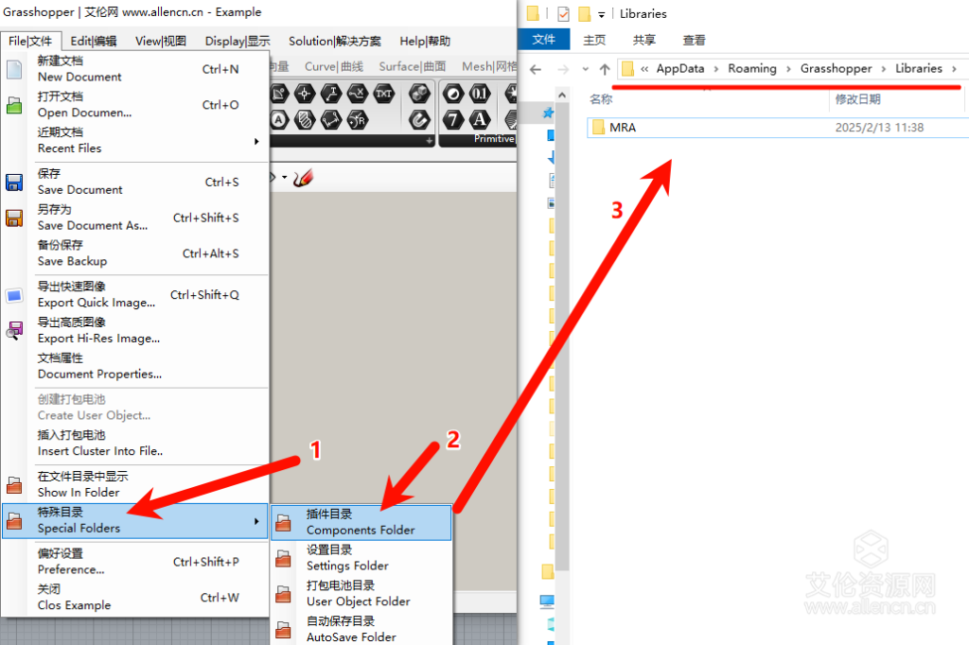Choose Document Properties menu entry
This screenshot has width=969, height=645.
pyautogui.click(x=136, y=366)
